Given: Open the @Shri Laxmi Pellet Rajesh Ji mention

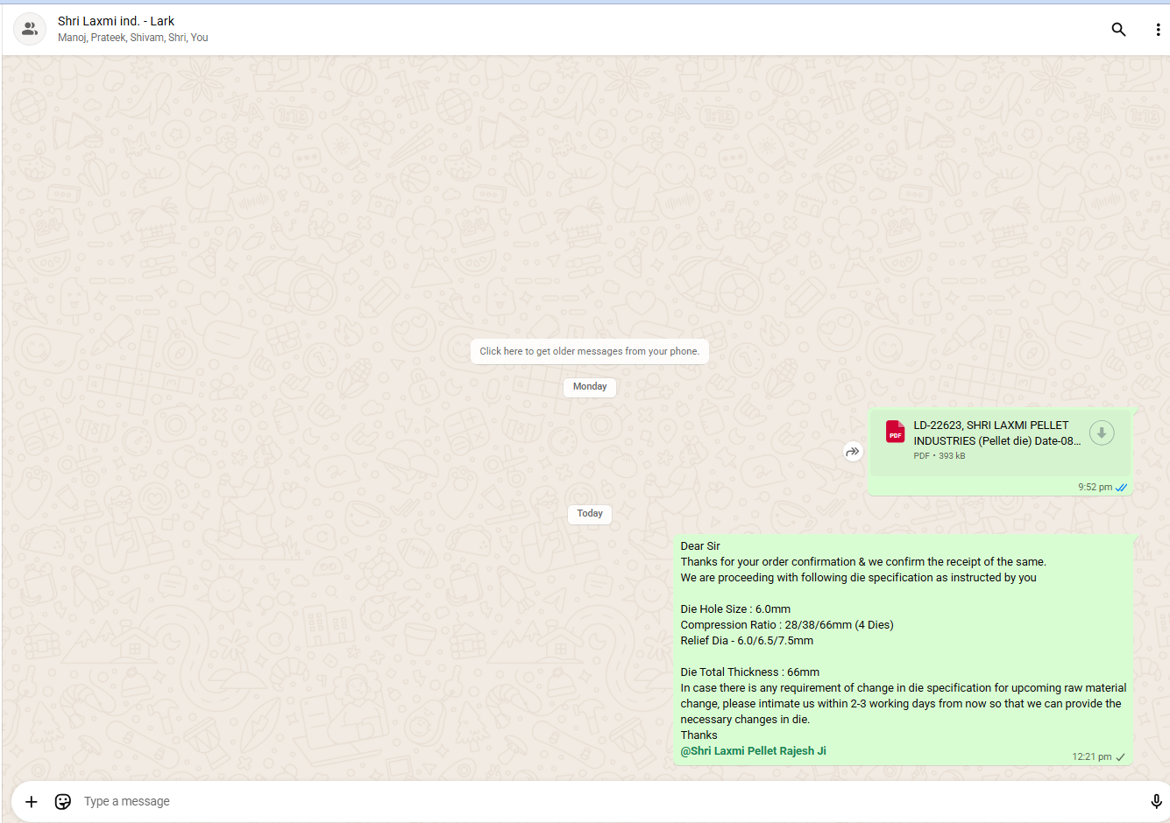Looking at the screenshot, I should [x=753, y=751].
